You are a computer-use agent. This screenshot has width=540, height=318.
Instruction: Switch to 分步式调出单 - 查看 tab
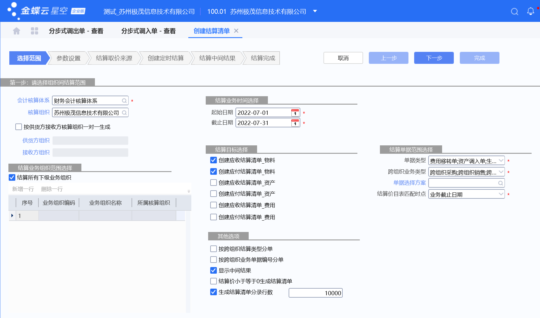coord(76,31)
